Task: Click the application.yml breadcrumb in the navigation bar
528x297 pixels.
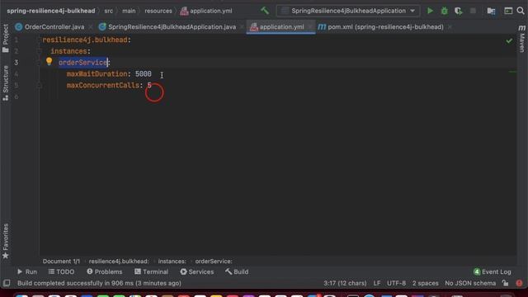Action: [x=206, y=11]
